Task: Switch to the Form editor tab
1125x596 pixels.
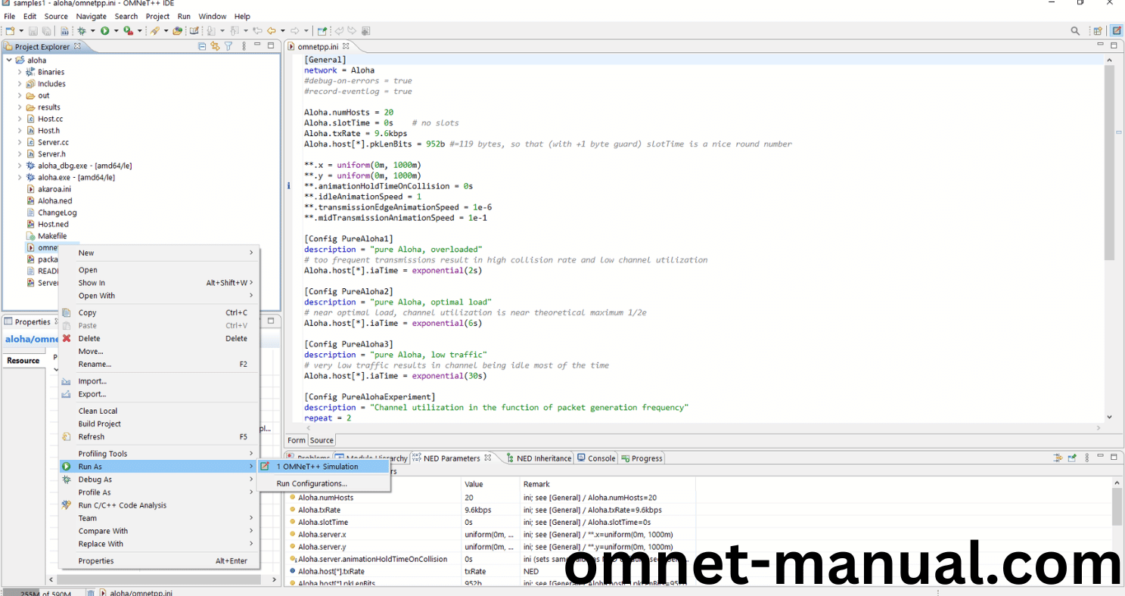Action: [297, 440]
